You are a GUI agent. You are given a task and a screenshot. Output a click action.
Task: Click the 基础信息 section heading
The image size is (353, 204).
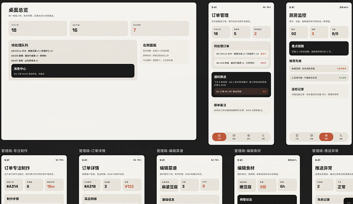click(168, 199)
